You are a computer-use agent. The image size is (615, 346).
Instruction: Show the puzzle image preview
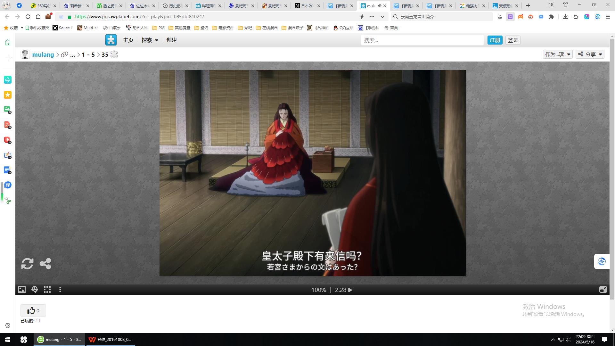click(22, 290)
